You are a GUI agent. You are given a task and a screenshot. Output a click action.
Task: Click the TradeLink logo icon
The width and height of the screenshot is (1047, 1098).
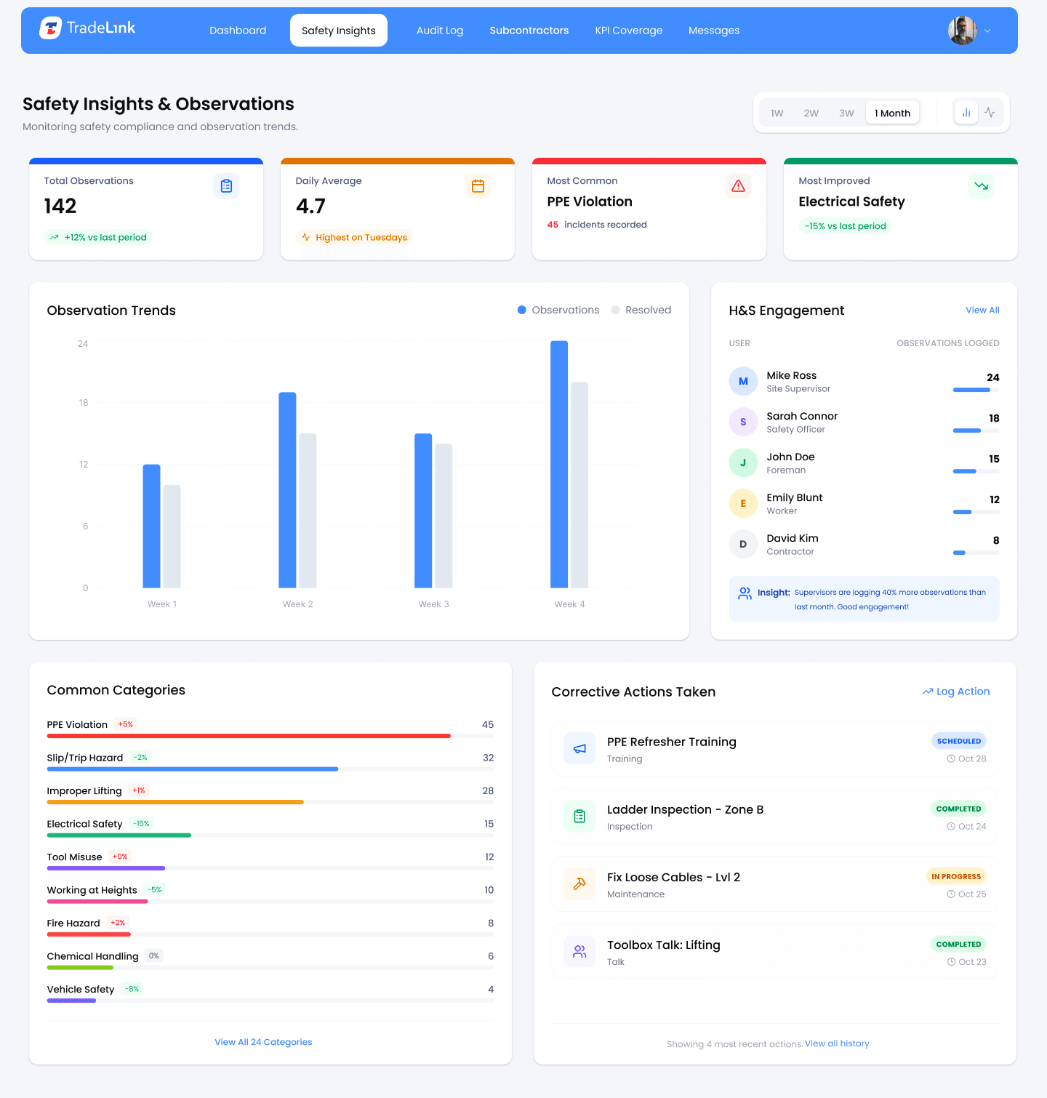coord(50,28)
